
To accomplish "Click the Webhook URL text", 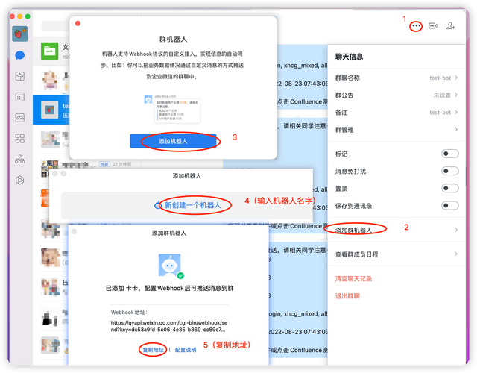I will pyautogui.click(x=169, y=326).
